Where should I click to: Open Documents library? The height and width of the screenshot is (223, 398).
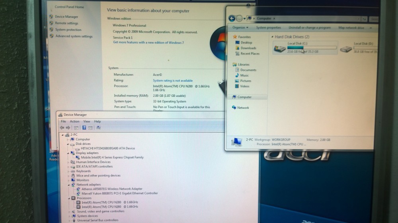(x=248, y=70)
